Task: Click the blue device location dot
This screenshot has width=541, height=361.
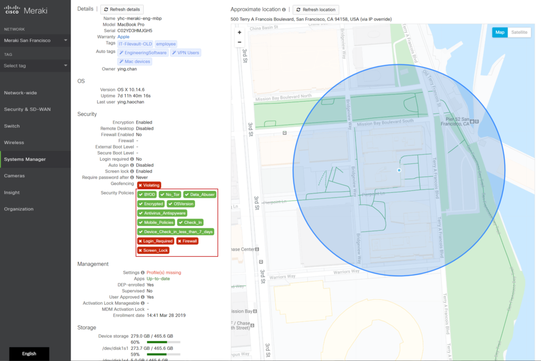Action: [x=399, y=170]
